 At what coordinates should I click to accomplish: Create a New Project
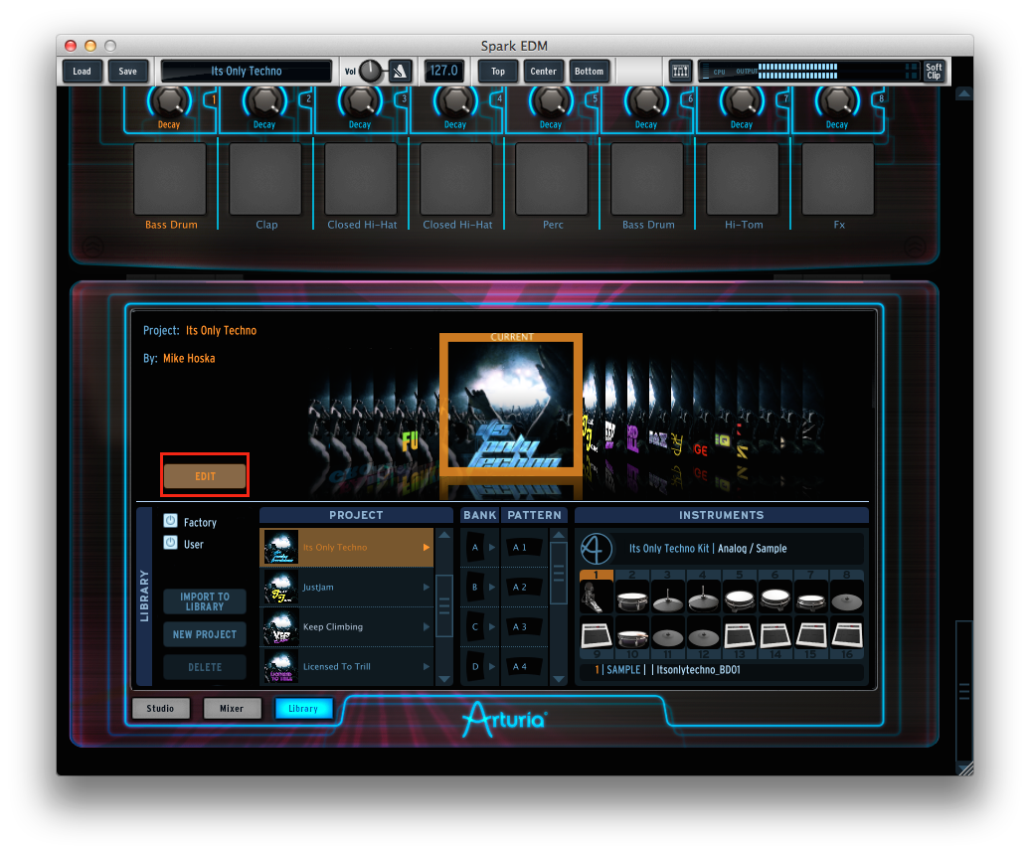click(x=205, y=634)
